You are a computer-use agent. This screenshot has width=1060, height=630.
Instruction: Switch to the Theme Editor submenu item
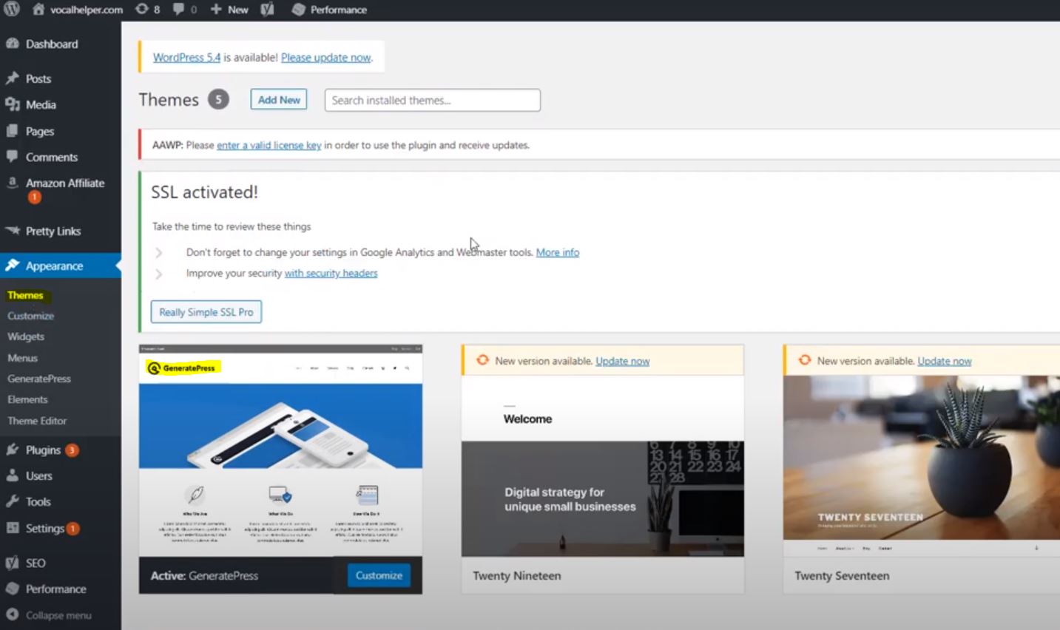coord(37,420)
